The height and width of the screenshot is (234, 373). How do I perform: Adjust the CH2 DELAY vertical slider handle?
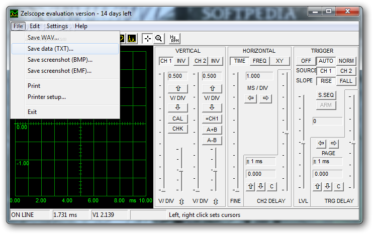tap(287, 133)
